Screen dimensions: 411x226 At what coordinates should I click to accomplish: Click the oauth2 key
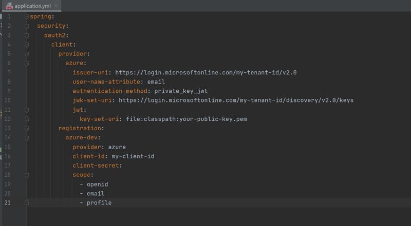54,35
